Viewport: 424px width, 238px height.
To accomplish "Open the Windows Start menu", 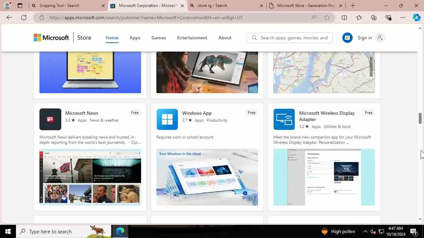I will pyautogui.click(x=8, y=231).
